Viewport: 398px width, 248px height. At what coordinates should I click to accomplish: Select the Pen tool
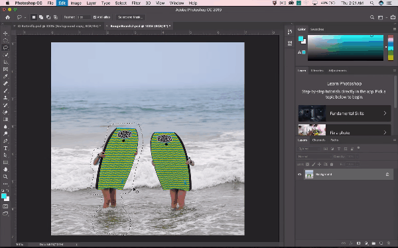pos(5,141)
